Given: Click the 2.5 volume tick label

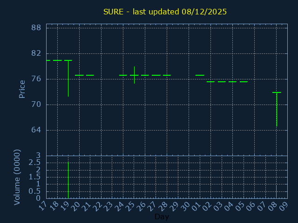Looking at the screenshot, I should pyautogui.click(x=34, y=163).
